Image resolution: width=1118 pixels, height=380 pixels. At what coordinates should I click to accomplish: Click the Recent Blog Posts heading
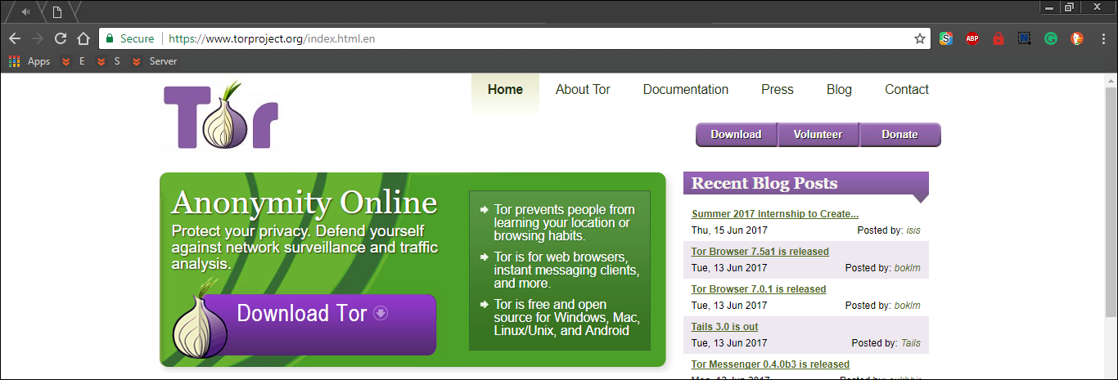coord(764,183)
